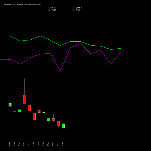Click the red candlestick above 17 Jul

point(34,116)
